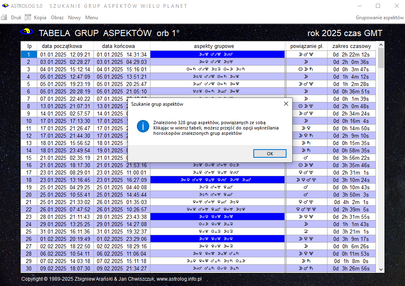Click the blue info icon in dialog

tap(143, 126)
